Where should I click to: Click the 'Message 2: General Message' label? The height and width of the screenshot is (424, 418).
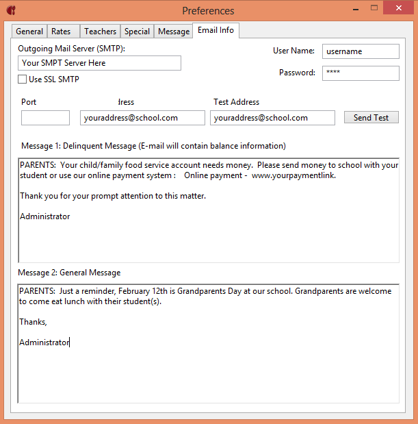69,273
